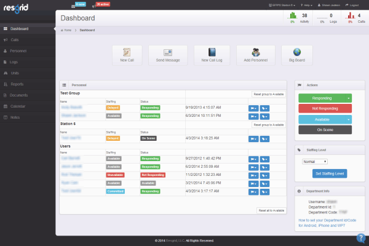Click the New Call Log tile
The image size is (369, 246).
click(207, 53)
